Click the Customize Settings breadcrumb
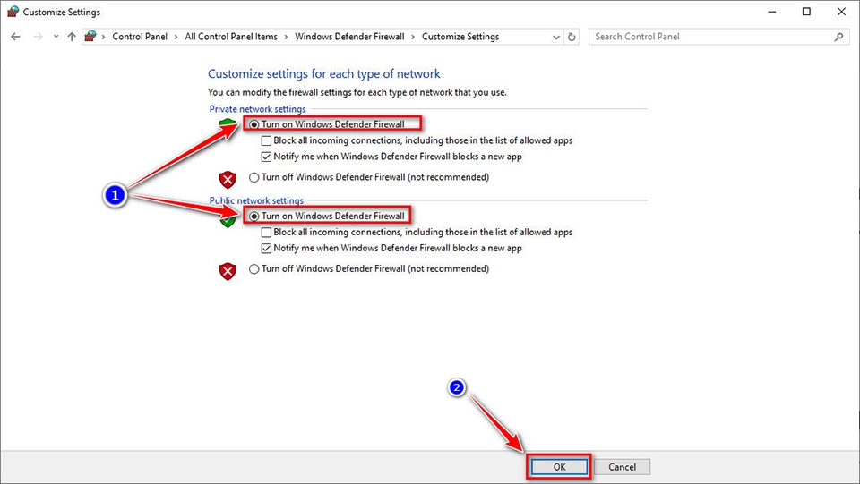Image resolution: width=860 pixels, height=484 pixels. pos(460,37)
